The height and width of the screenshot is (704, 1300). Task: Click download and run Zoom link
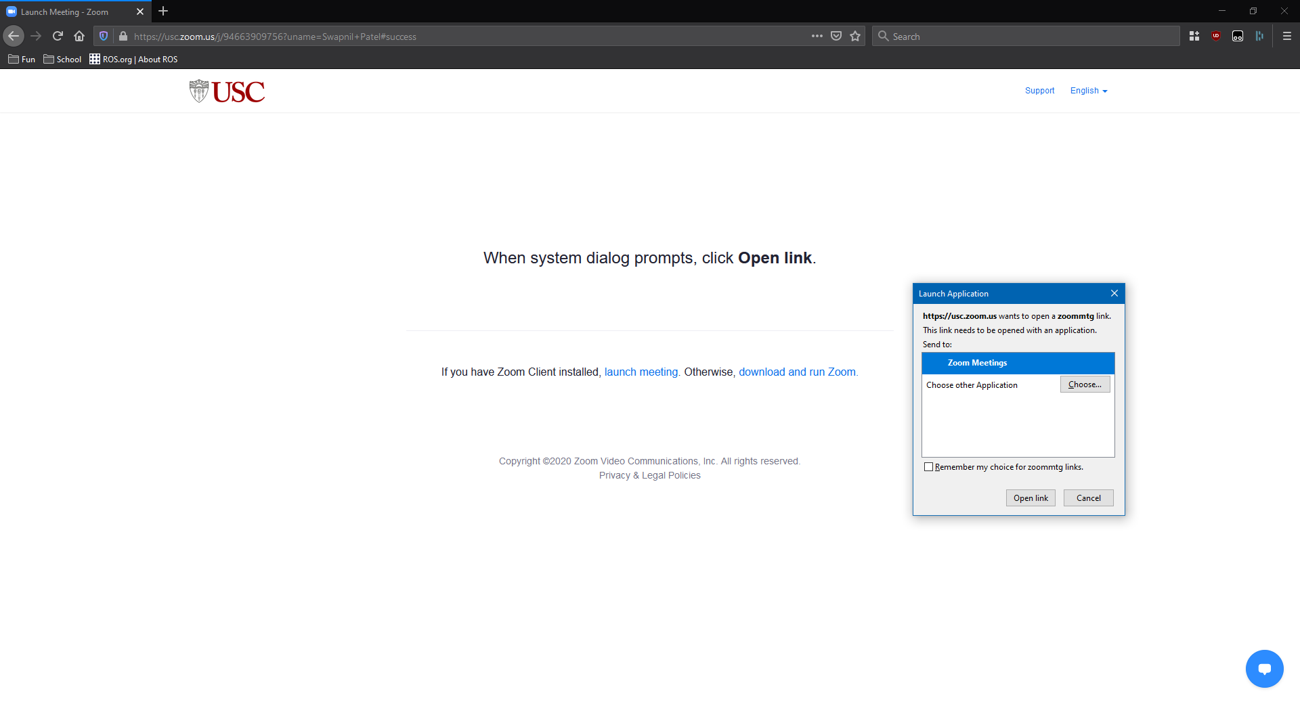pos(798,372)
